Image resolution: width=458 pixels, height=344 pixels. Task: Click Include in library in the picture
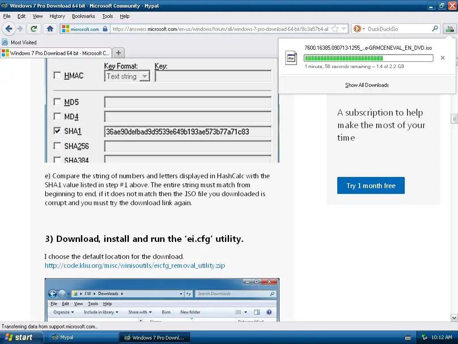(101, 312)
